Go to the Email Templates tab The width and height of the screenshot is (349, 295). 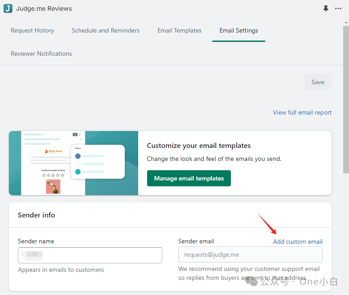(180, 30)
